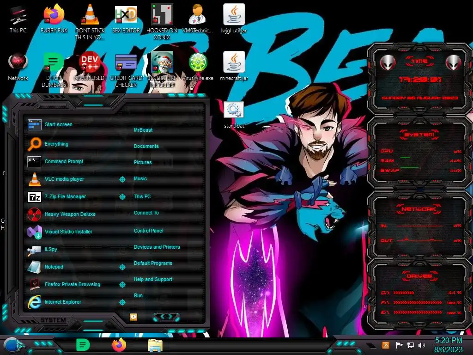Select the CREDIT CARD CHECKER icon

click(x=126, y=70)
